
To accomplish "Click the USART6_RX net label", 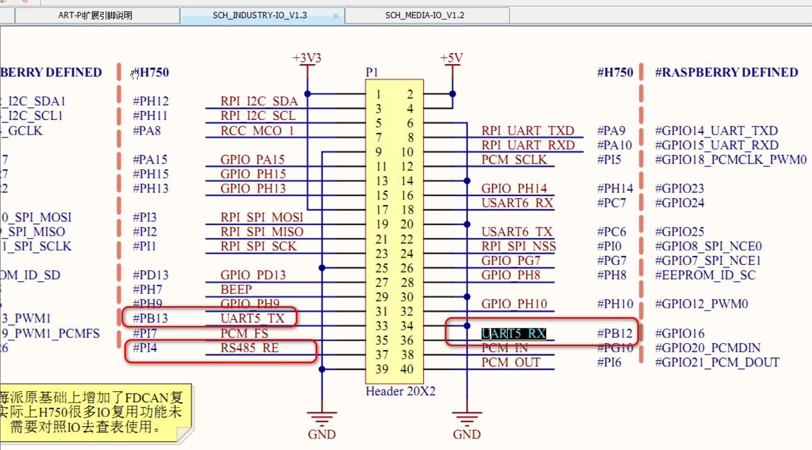I will [517, 203].
